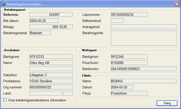Image resolution: width=181 pixels, height=109 pixels.
Task: Focus the empty Referenskod field
Action: 117,21
